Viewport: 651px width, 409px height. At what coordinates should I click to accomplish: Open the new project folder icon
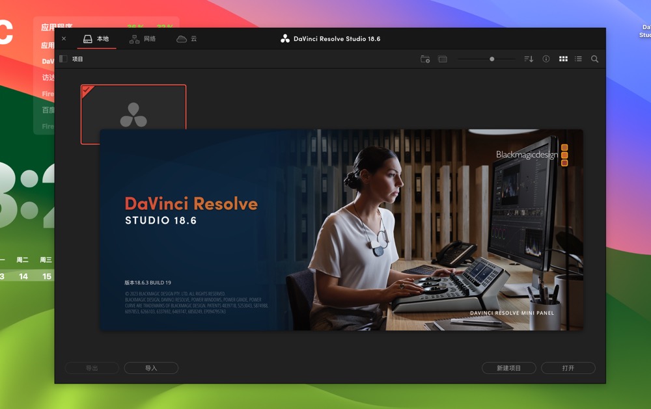[x=425, y=59]
